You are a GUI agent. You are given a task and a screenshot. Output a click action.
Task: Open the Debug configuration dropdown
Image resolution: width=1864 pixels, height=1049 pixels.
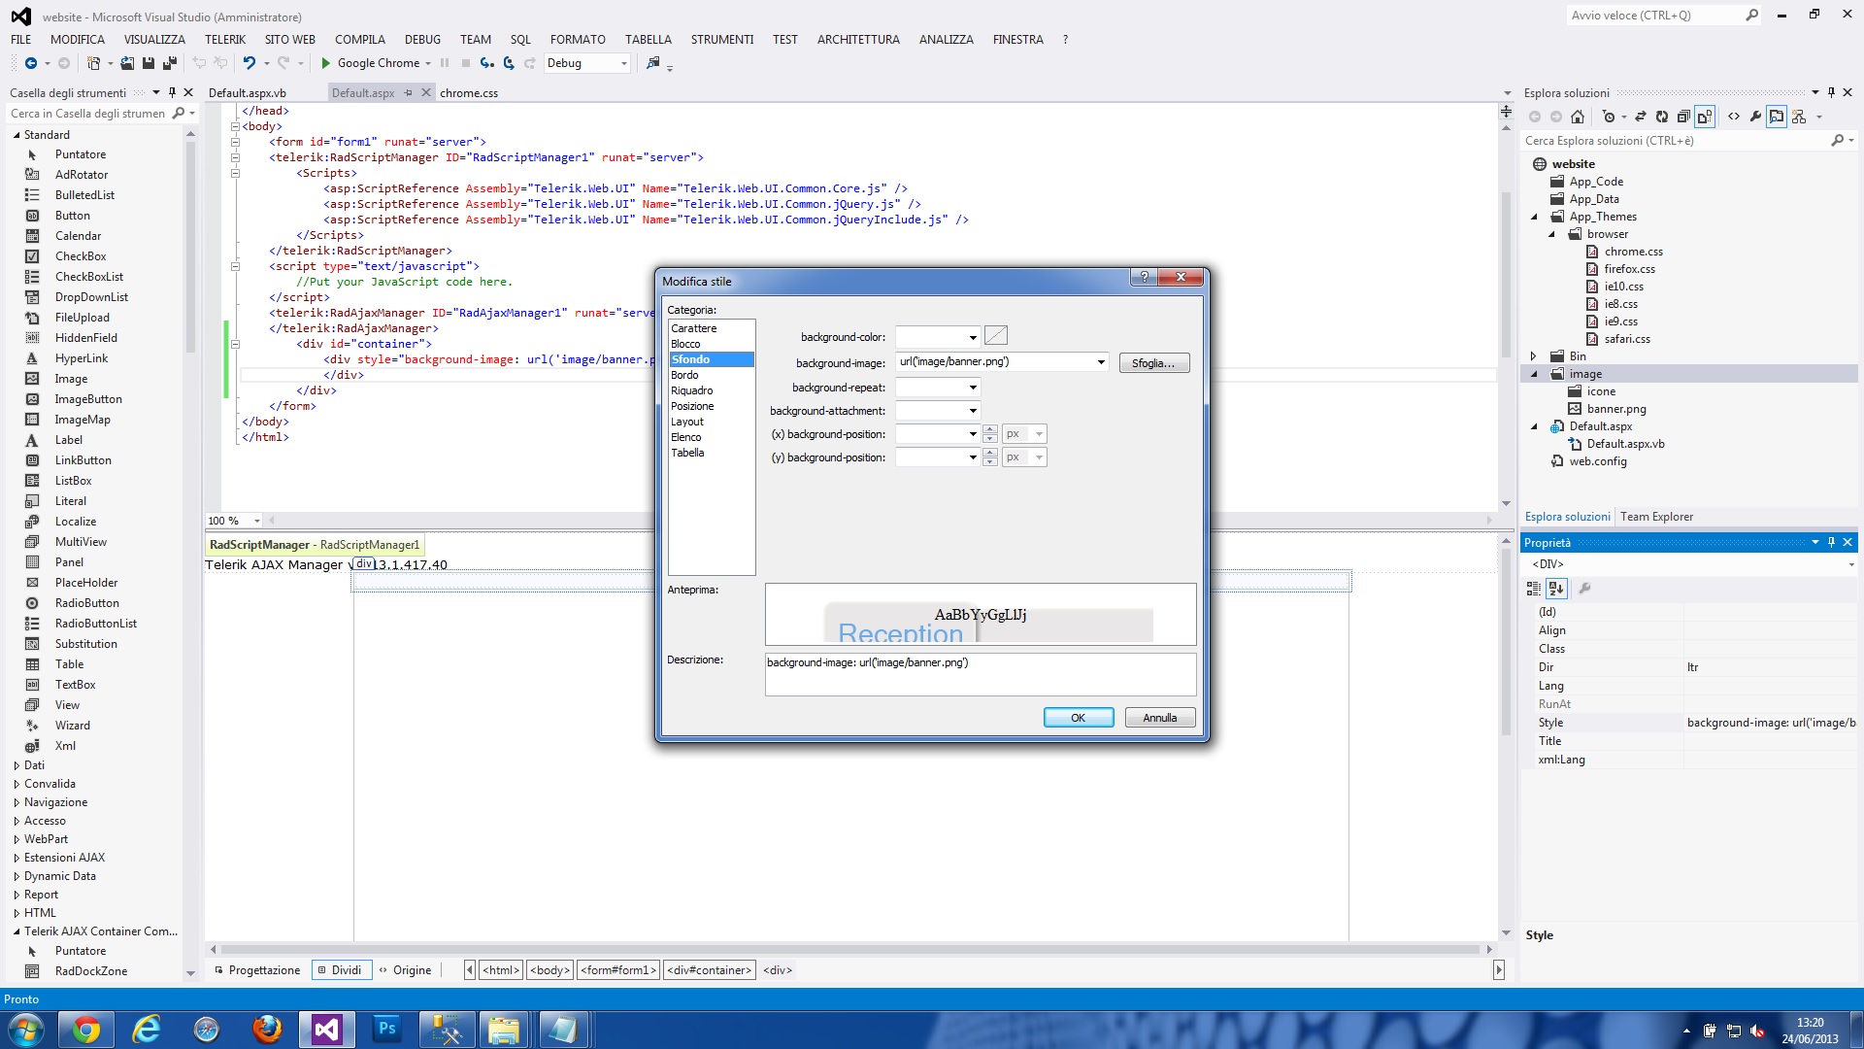(623, 63)
